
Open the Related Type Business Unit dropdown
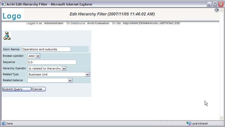[87, 74]
